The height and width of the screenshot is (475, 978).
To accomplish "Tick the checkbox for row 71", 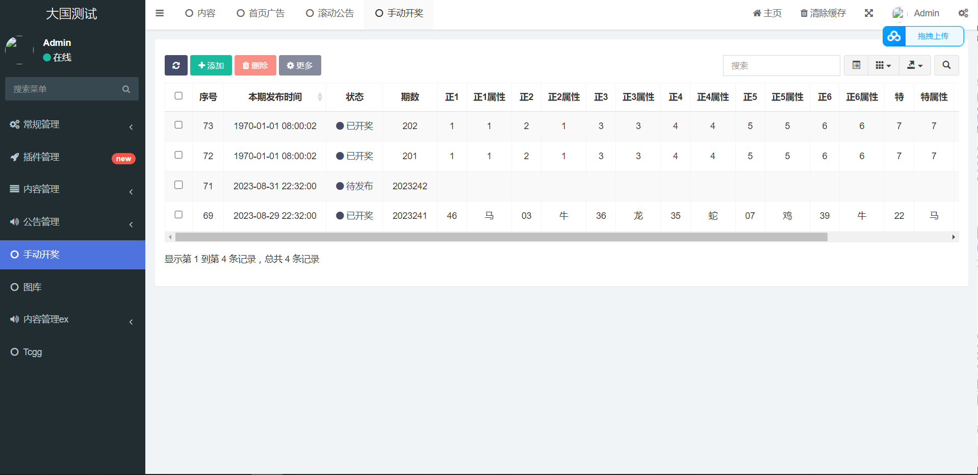I will [178, 185].
